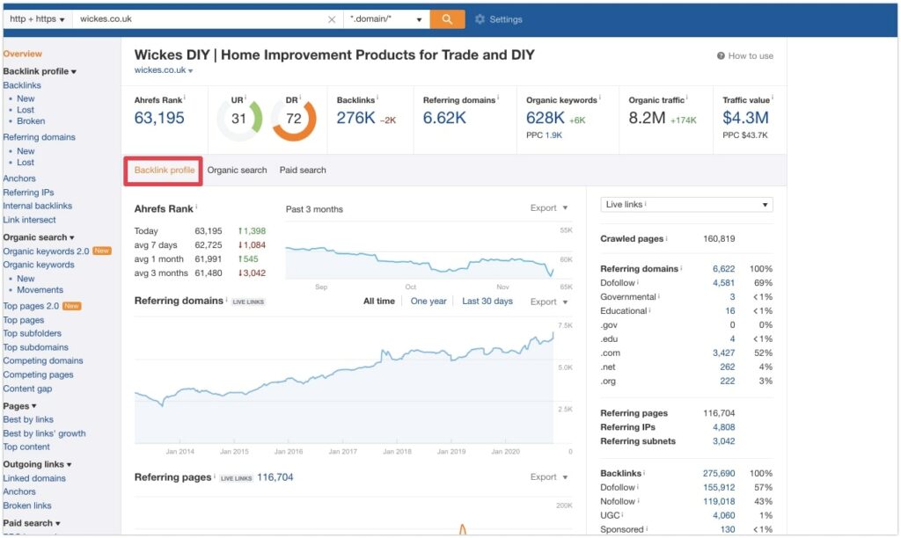Click UGC backlinks count 4,060

[723, 516]
